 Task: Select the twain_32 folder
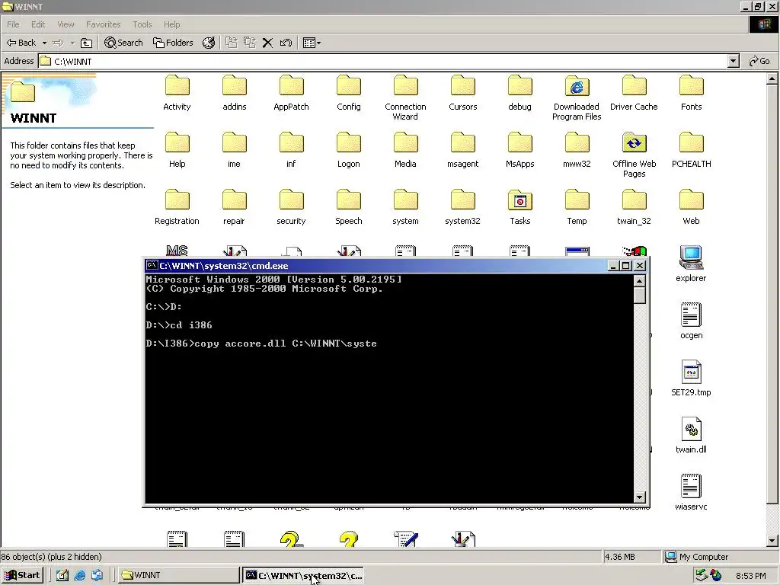tap(634, 207)
